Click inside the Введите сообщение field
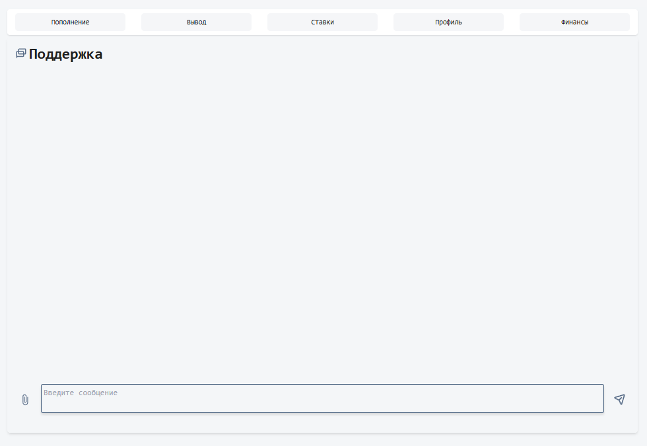This screenshot has height=446, width=647. click(322, 398)
